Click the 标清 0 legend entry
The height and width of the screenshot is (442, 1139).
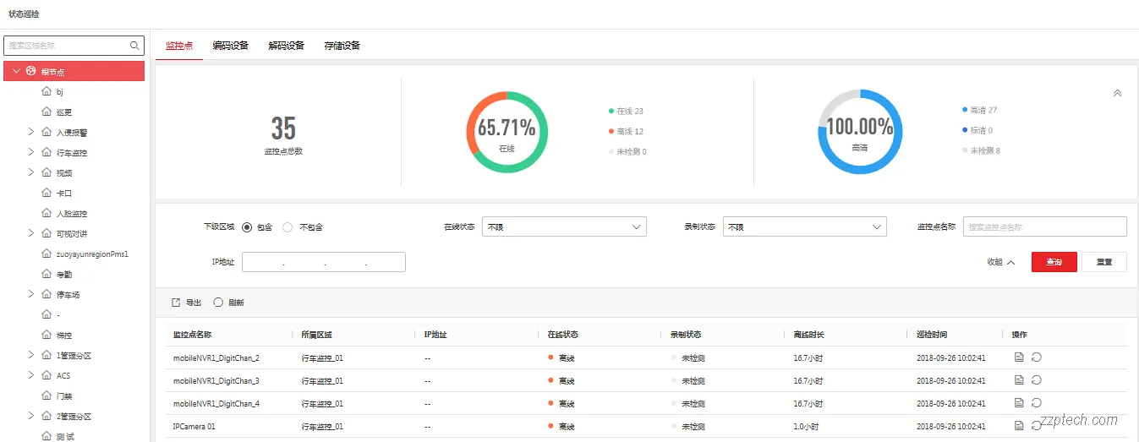pos(977,130)
